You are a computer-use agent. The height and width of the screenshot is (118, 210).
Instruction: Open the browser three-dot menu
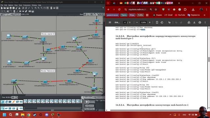[206, 10]
